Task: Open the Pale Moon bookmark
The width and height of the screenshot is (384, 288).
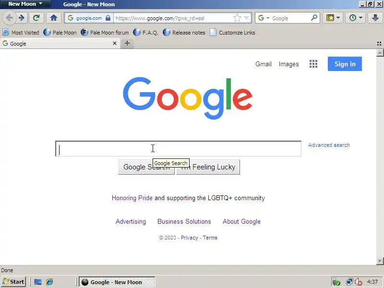Action: tap(60, 32)
